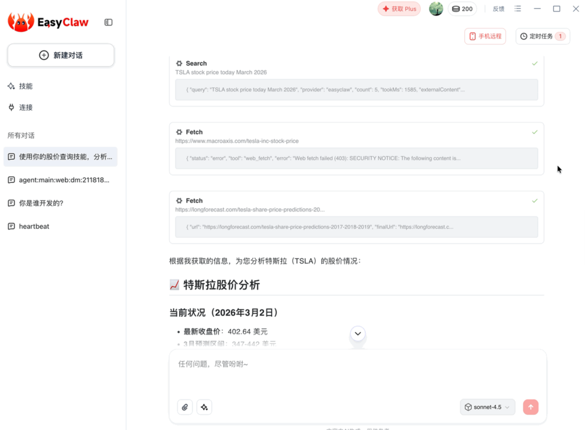Open the user avatar profile
585x430 pixels.
[435, 9]
